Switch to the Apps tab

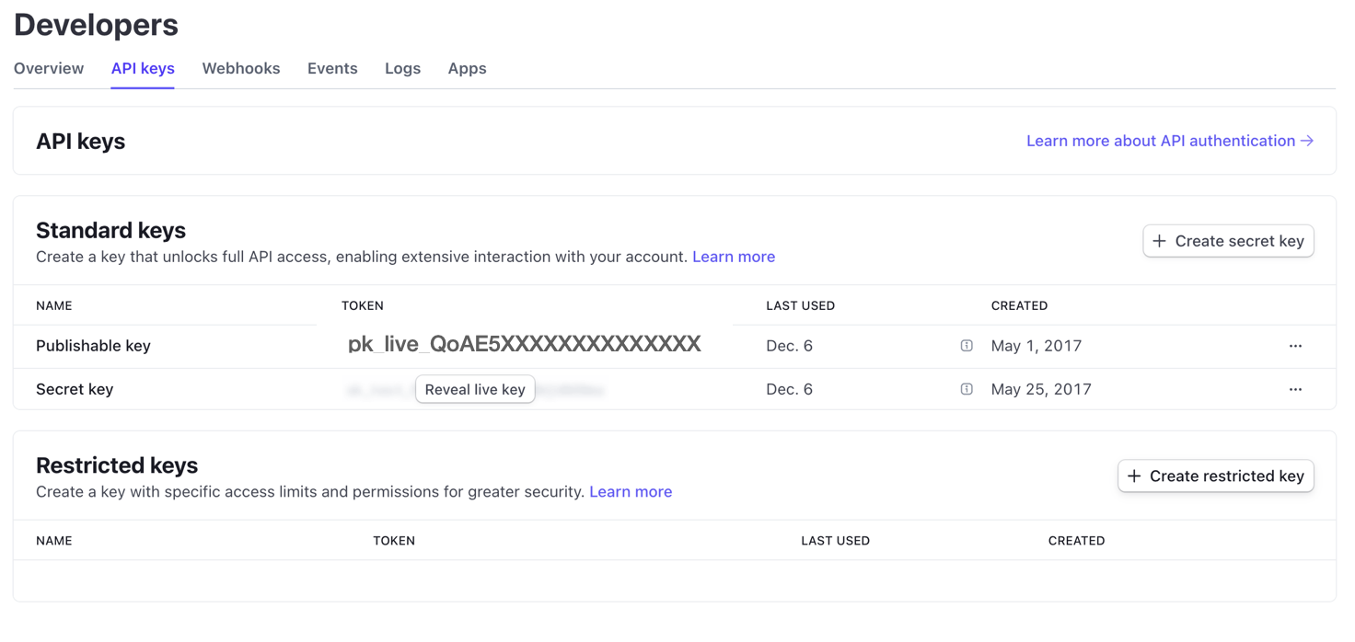[467, 69]
